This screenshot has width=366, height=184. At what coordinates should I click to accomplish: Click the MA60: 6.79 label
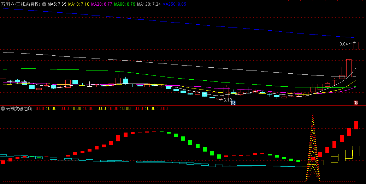(125, 4)
